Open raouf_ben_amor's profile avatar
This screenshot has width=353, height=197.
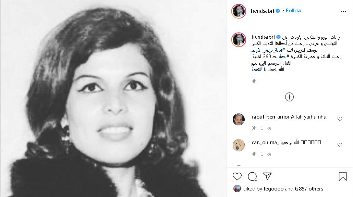[x=239, y=119]
